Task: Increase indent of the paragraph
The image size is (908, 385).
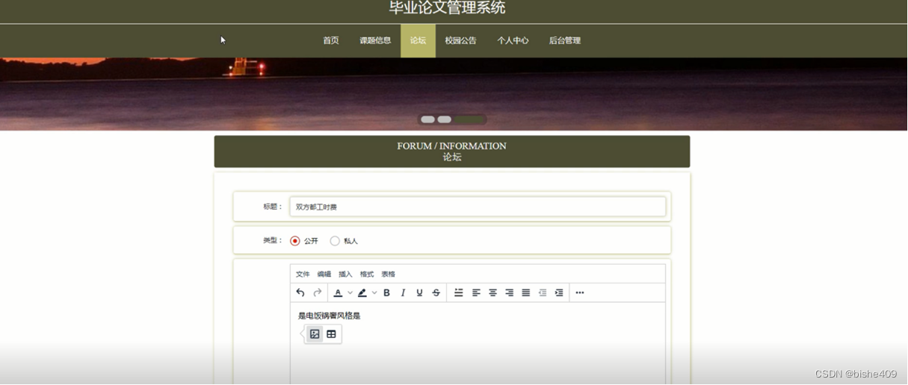Action: point(559,292)
